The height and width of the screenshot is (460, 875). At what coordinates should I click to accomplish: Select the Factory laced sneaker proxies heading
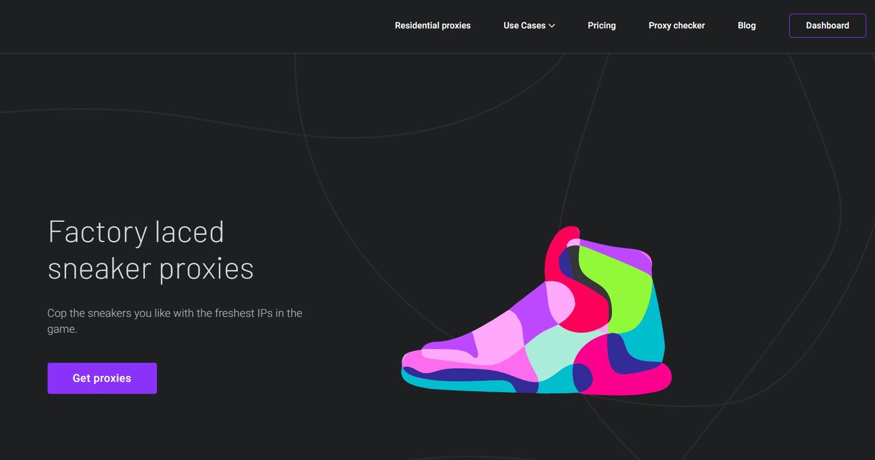pos(151,250)
